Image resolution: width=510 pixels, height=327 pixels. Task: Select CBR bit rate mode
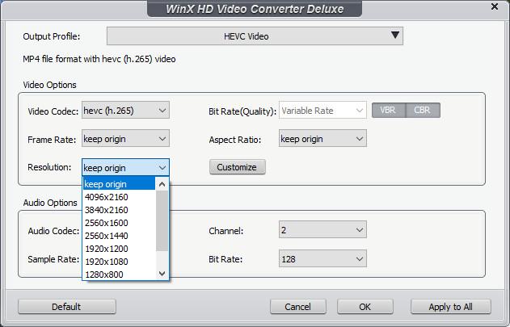[423, 110]
